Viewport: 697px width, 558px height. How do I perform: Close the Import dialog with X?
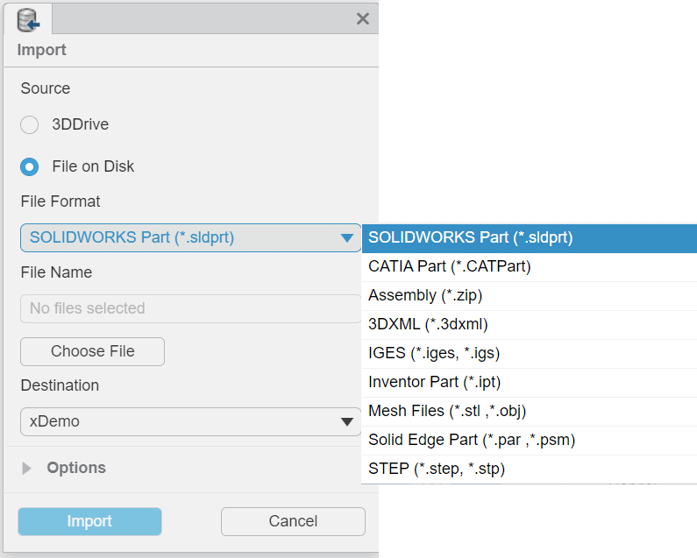(x=363, y=18)
